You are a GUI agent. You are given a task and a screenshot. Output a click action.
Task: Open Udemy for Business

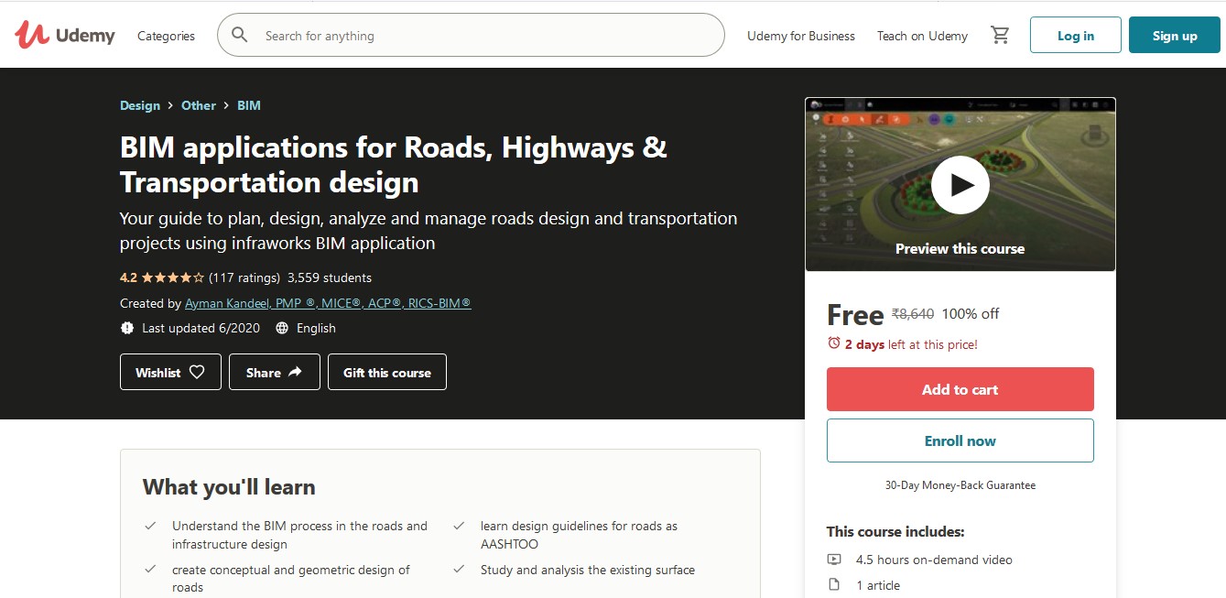point(801,36)
